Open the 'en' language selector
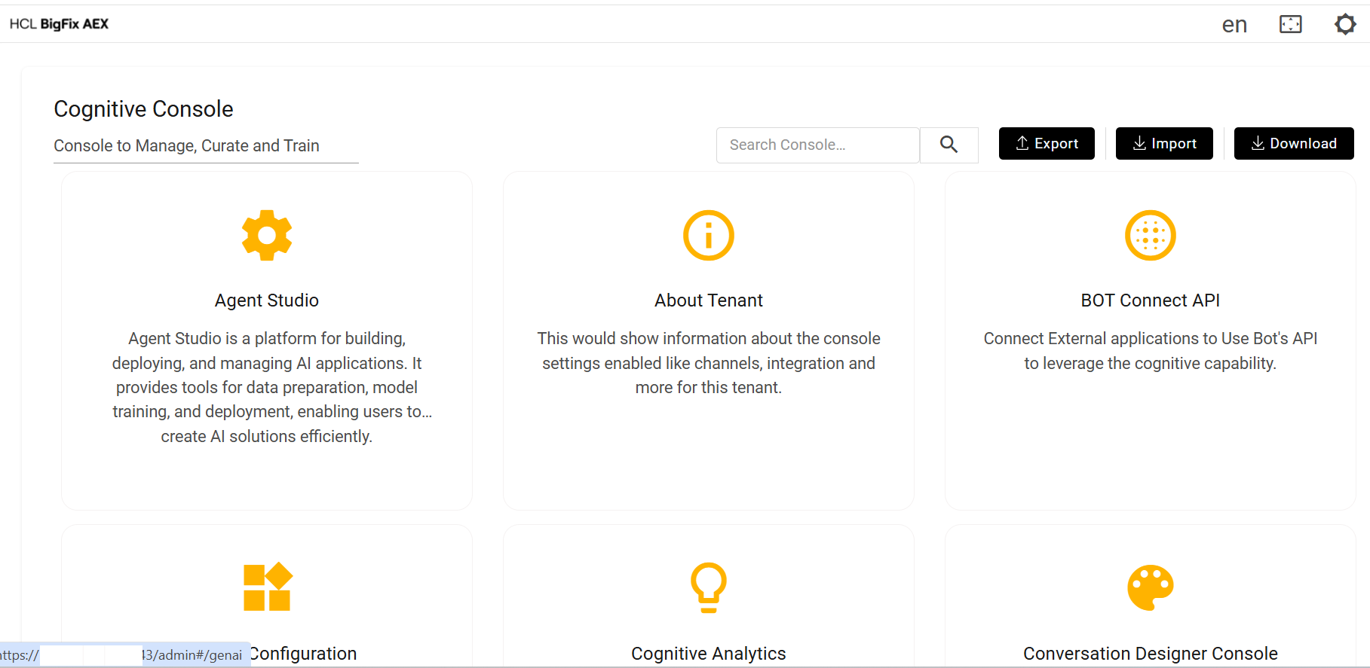1370x668 pixels. click(x=1234, y=25)
